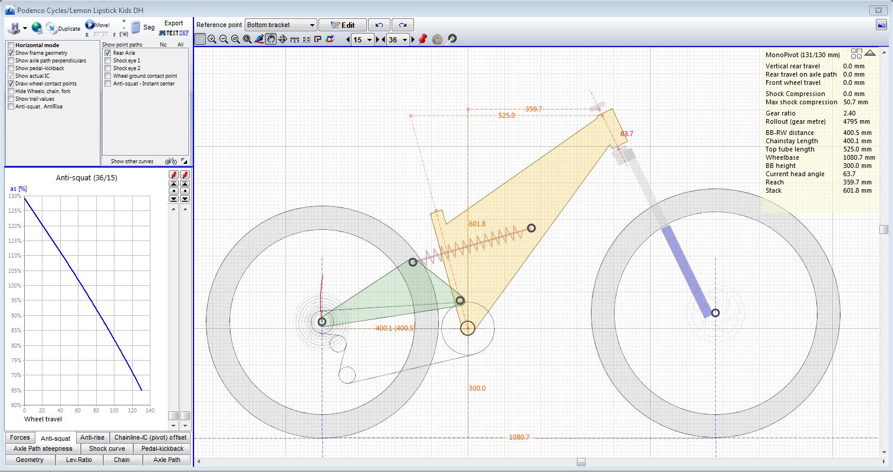Viewport: 893px width, 472px height.
Task: Enable Hide Wheels, chain, fork
Action: coord(11,91)
